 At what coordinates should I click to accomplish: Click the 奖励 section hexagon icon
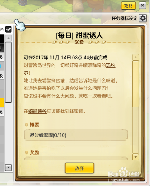click(x=26, y=152)
